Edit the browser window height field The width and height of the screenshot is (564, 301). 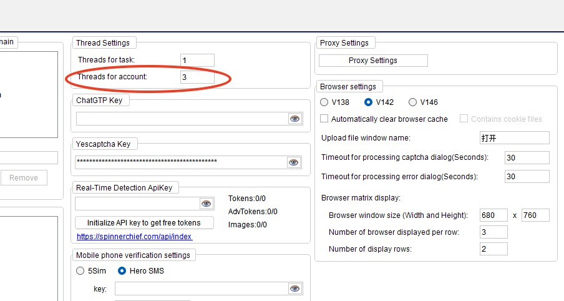click(535, 215)
